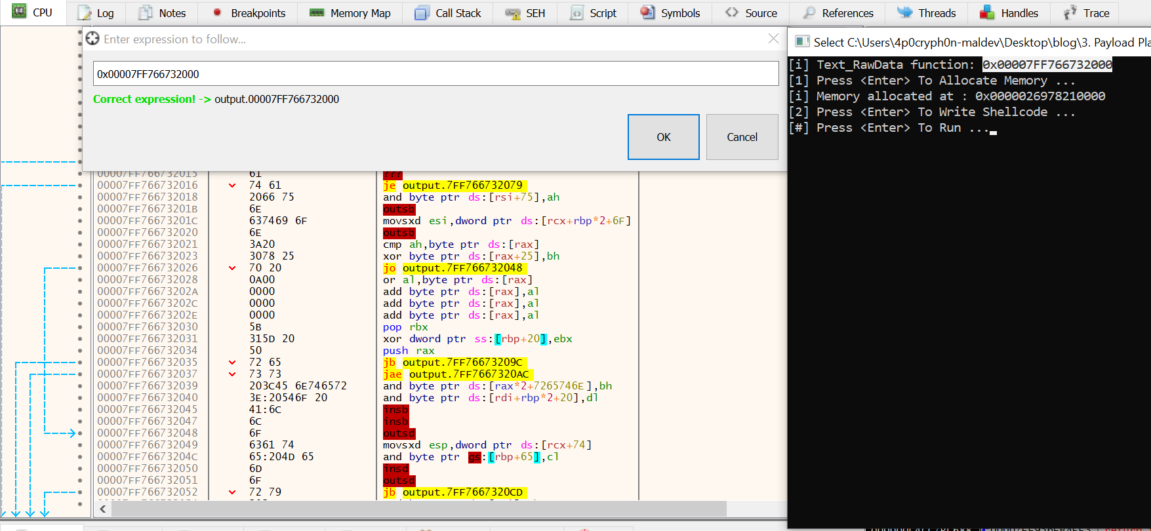The width and height of the screenshot is (1151, 531).
Task: Cancel the expression dialog
Action: [x=742, y=137]
